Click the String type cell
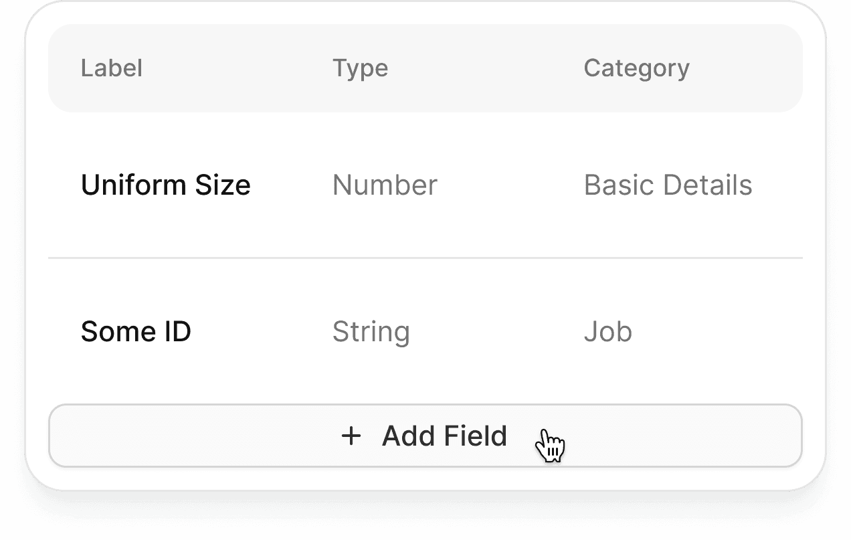 (371, 332)
